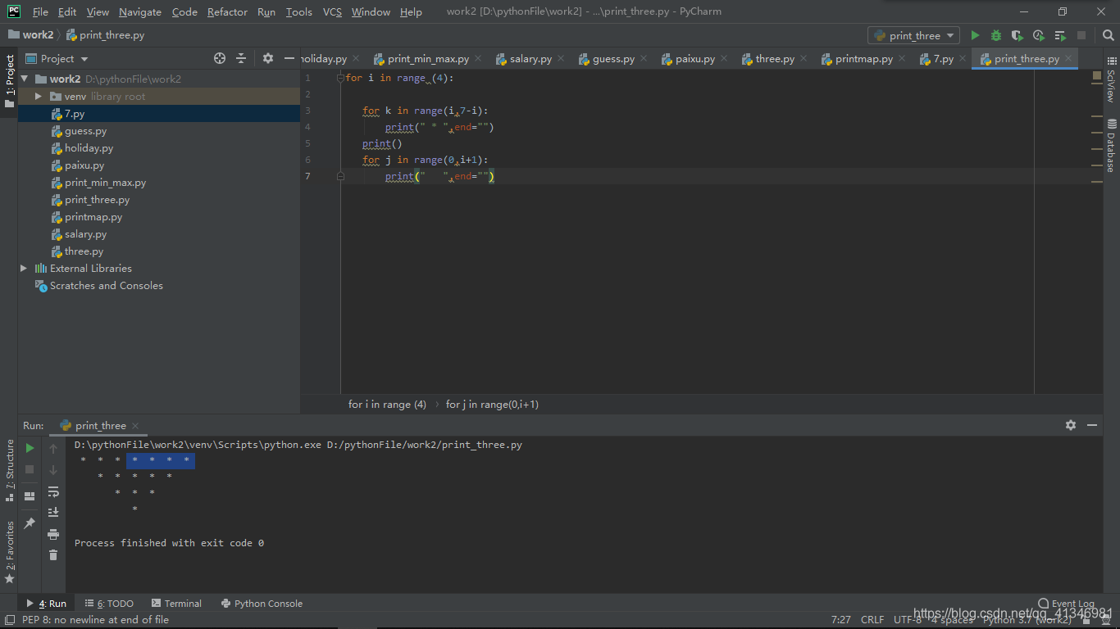Switch to the guess.py editor tab
The width and height of the screenshot is (1120, 629).
click(613, 59)
